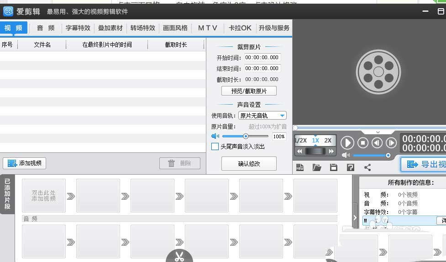Image resolution: width=446 pixels, height=262 pixels.
Task: Click the 爱剪辑 app logo icon
Action: (x=8, y=11)
